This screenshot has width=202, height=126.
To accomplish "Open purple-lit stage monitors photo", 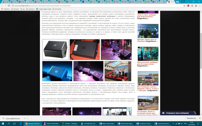I will pyautogui.click(x=116, y=49).
